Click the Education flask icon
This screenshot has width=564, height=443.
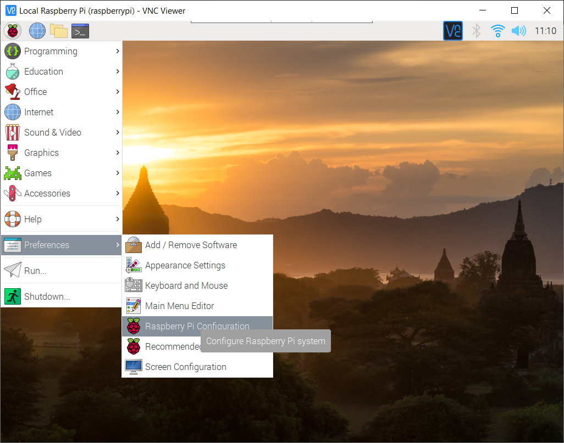coord(13,71)
